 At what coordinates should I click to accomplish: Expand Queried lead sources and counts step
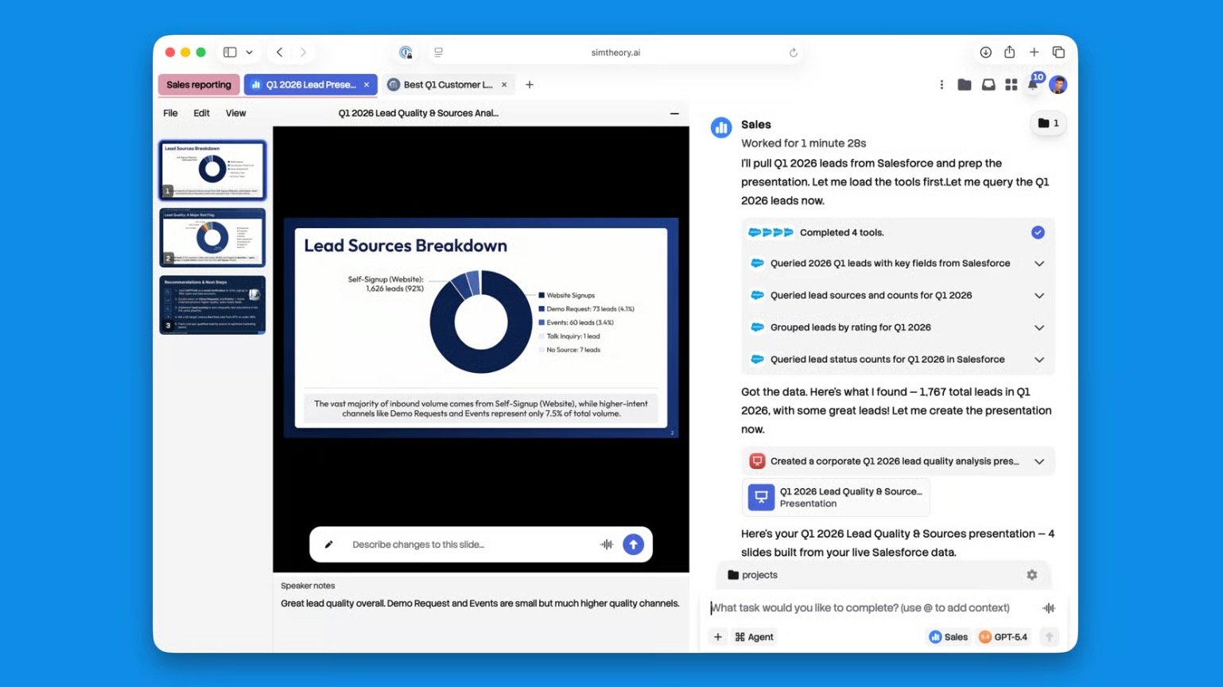[1039, 296]
